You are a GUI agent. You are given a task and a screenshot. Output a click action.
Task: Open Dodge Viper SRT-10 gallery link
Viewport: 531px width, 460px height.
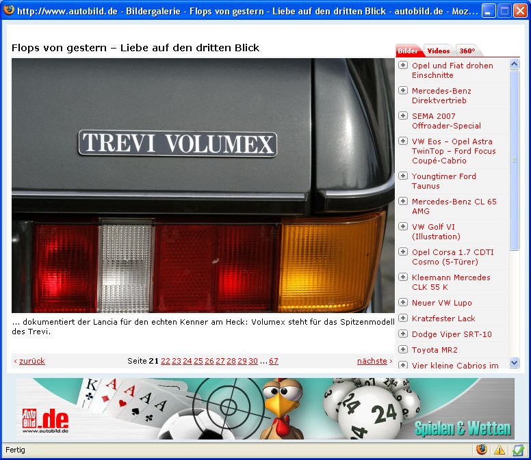452,334
